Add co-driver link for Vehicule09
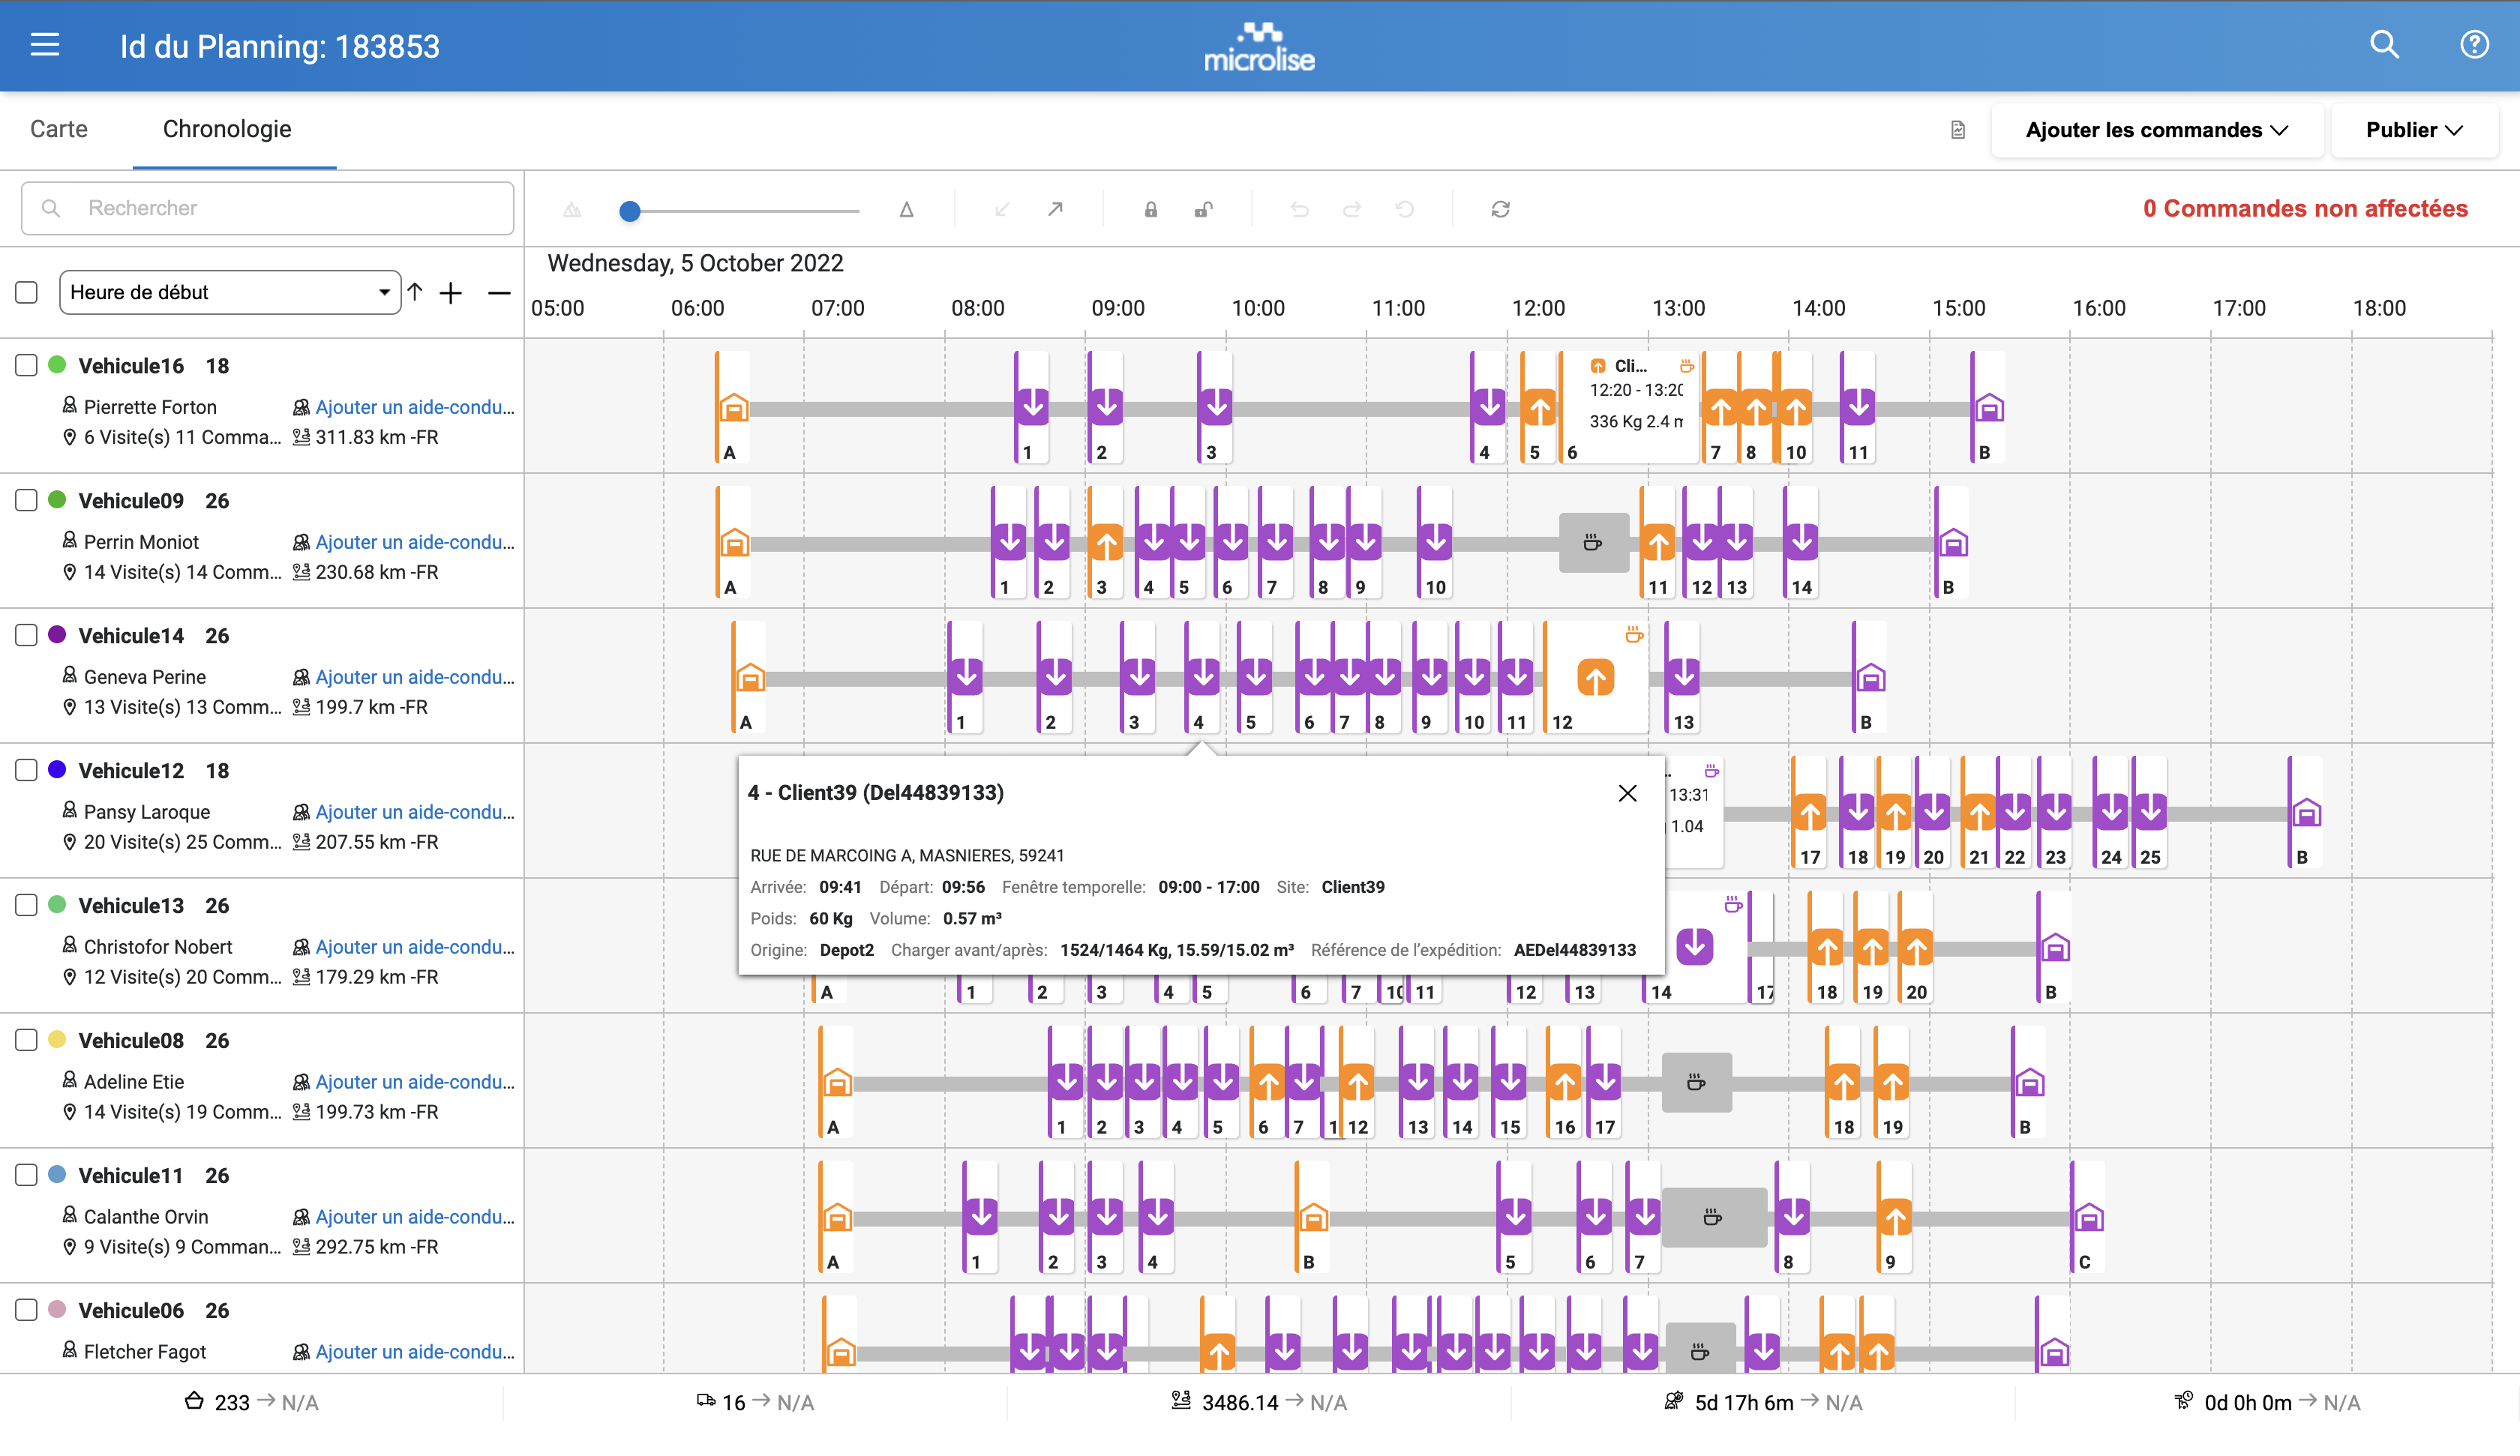 [x=415, y=542]
